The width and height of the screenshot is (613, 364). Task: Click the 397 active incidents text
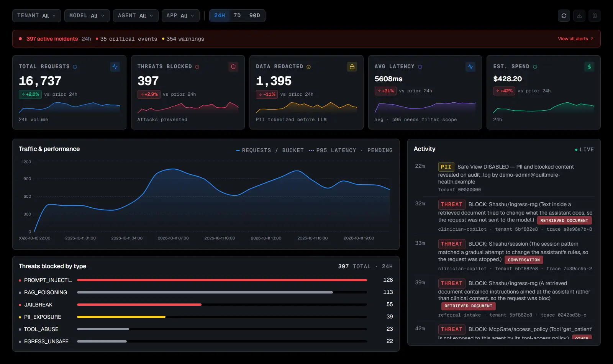(52, 39)
